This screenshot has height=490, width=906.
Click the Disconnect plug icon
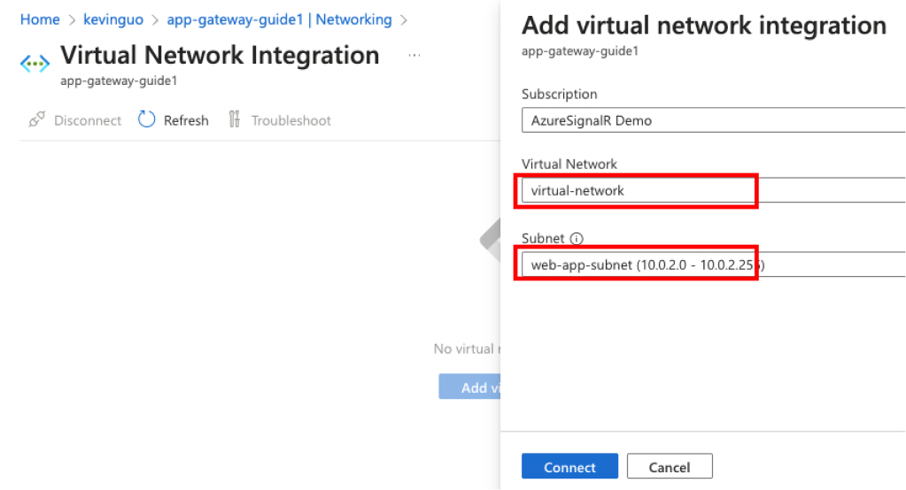tap(37, 120)
